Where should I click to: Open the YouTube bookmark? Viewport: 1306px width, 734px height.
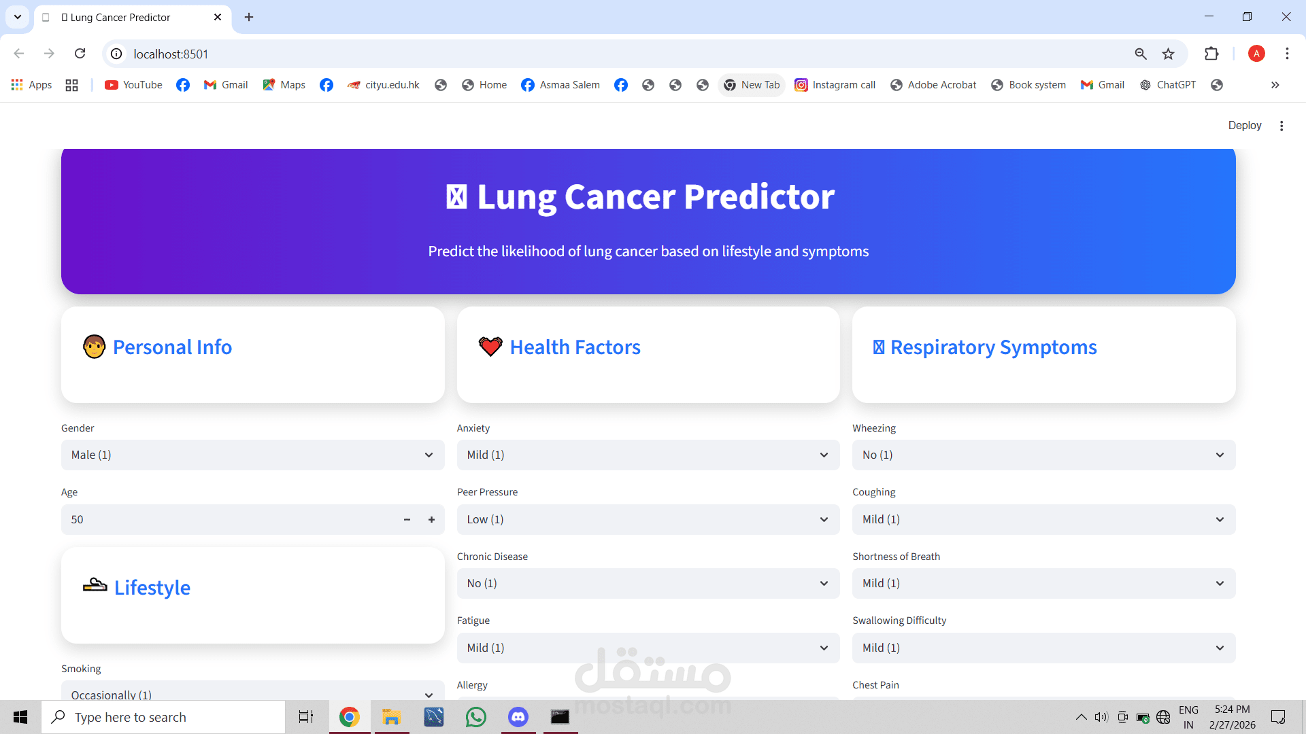point(133,85)
